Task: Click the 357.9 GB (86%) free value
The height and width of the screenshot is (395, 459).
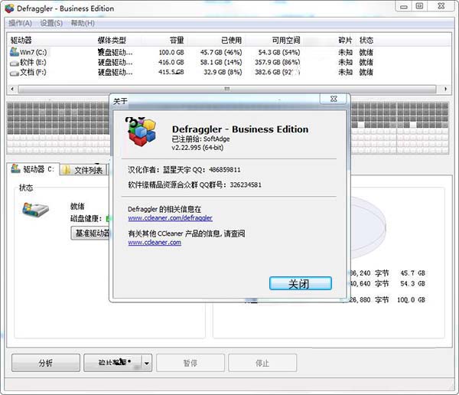Action: (x=278, y=63)
